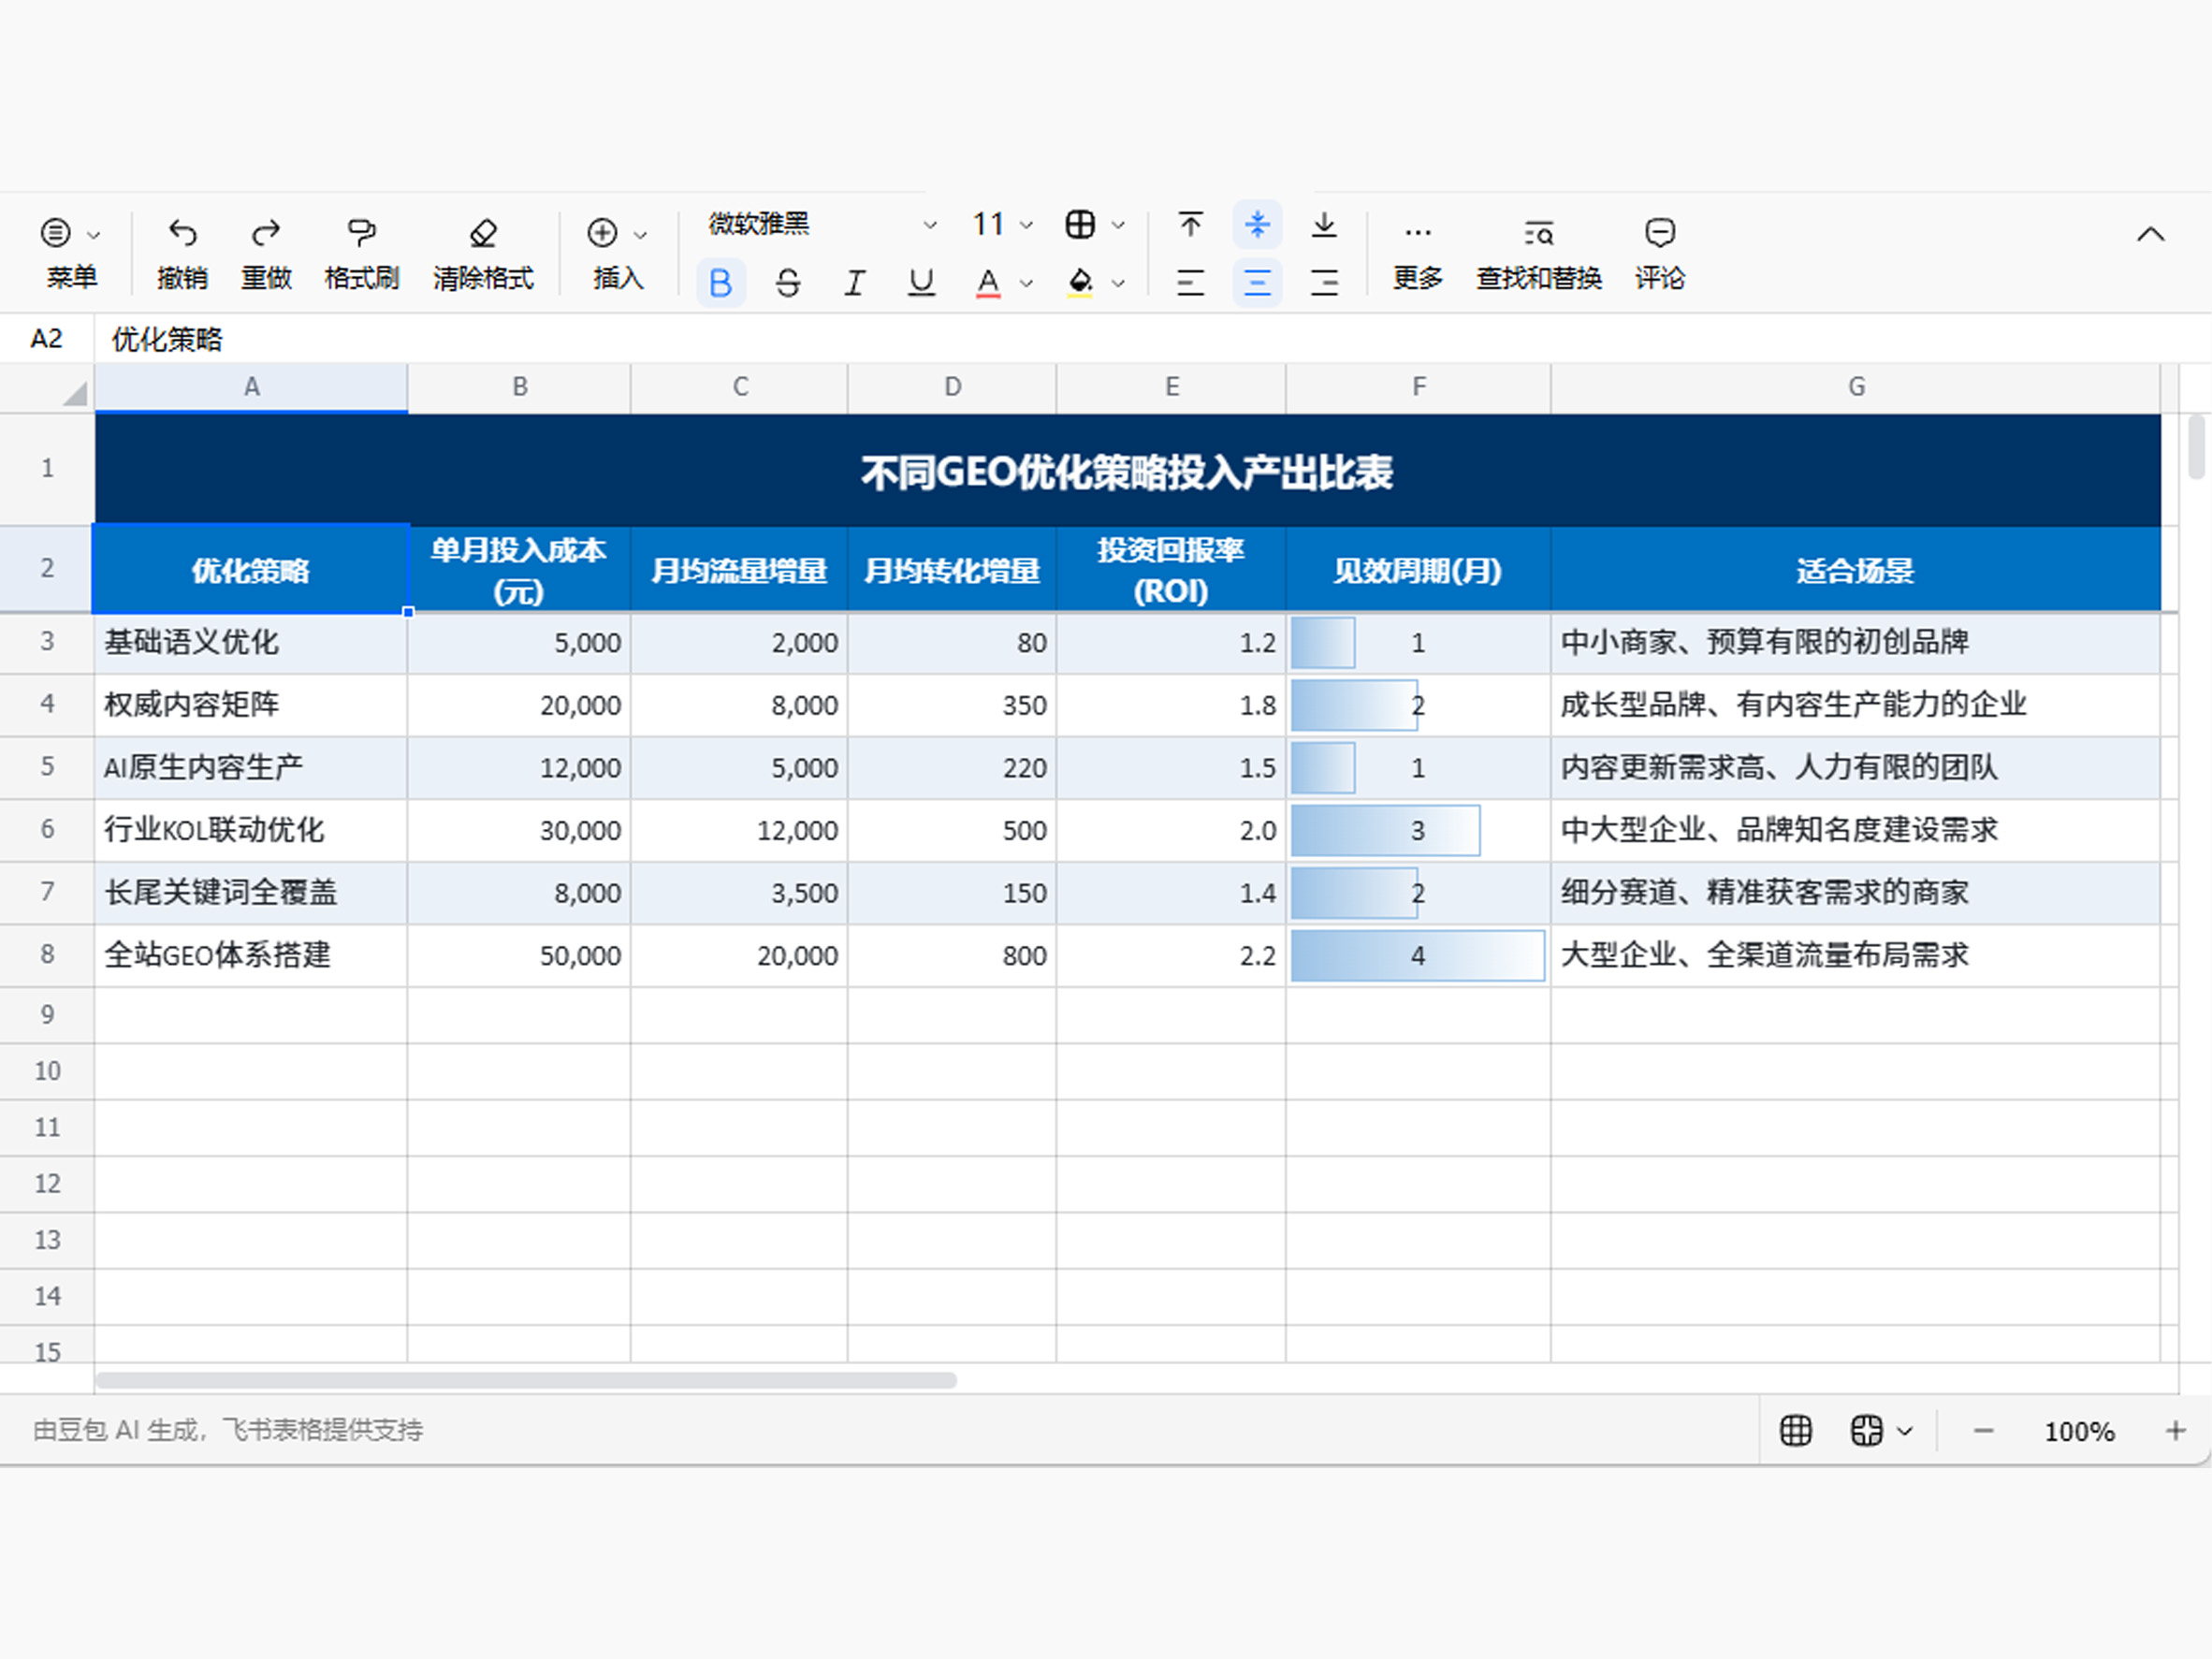This screenshot has height=1659, width=2212.
Task: Select the cost cell 30,000
Action: point(519,830)
